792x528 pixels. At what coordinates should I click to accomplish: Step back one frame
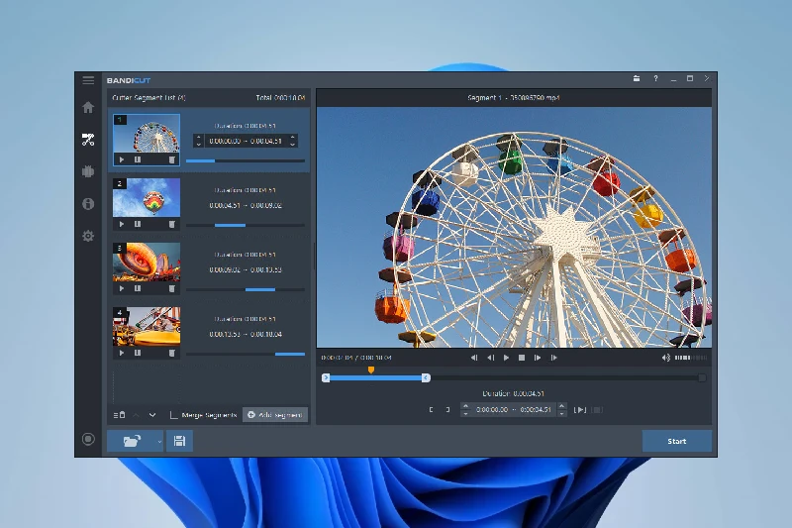490,358
